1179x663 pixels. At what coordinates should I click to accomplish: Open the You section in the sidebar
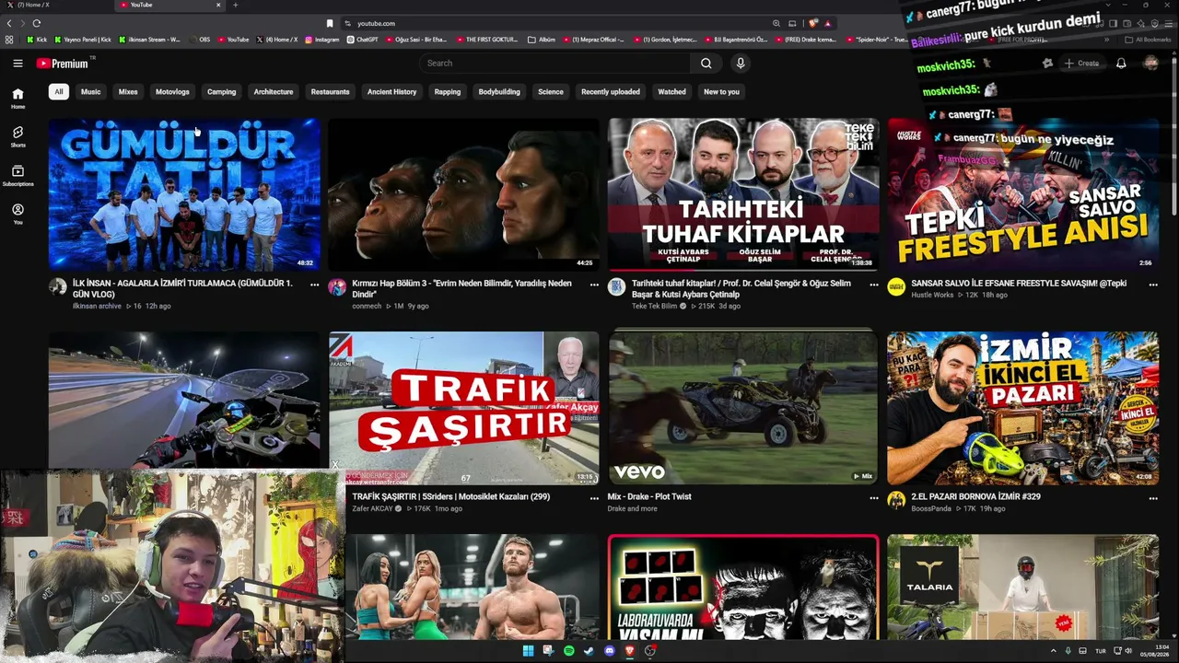[18, 214]
